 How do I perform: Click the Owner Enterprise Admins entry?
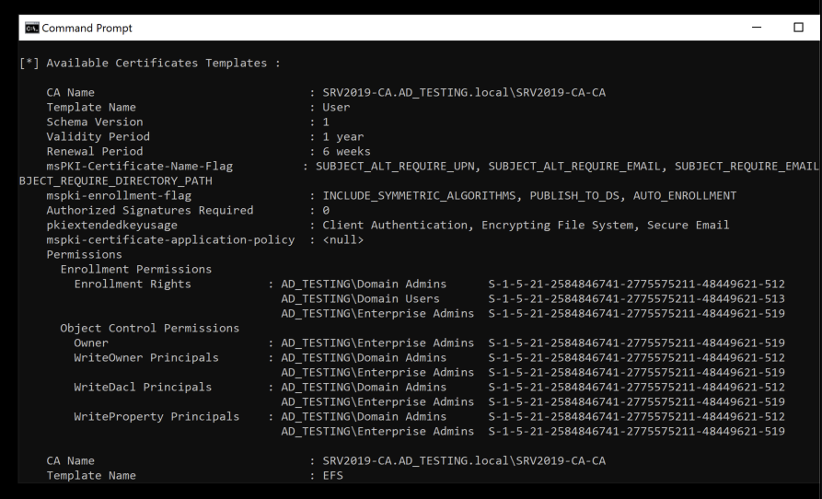point(377,342)
